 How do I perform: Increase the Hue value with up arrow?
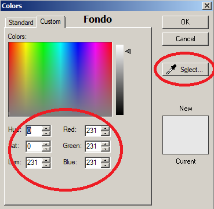coord(46,128)
